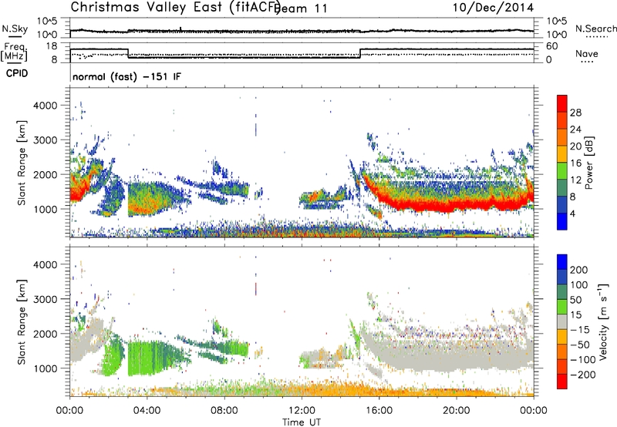Click the '28' Power colorbar value
Screen dimensions: 617x427
coord(575,113)
